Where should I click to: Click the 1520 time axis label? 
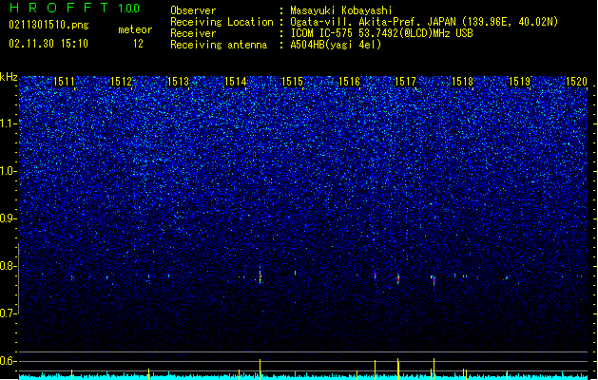(576, 82)
